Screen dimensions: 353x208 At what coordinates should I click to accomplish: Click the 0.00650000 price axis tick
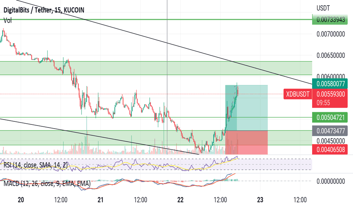coord(331,55)
